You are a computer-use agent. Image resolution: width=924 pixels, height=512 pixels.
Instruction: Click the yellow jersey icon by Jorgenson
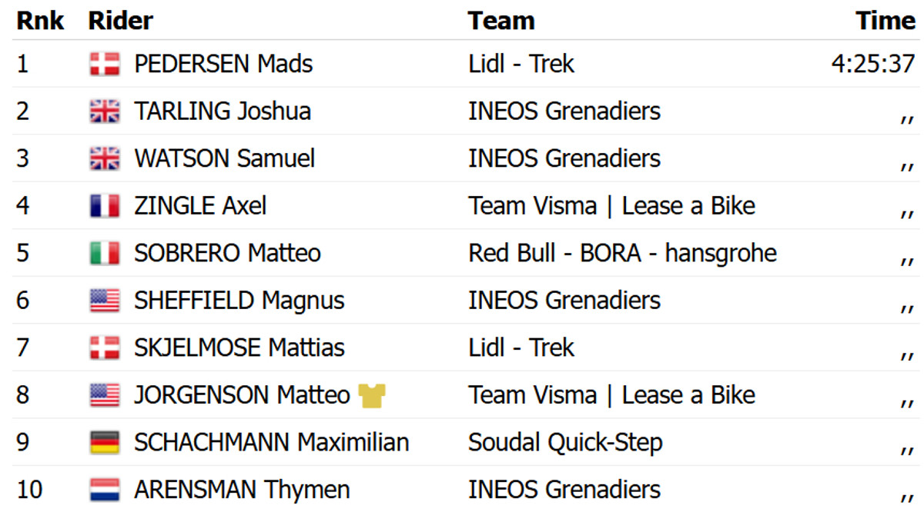372,395
